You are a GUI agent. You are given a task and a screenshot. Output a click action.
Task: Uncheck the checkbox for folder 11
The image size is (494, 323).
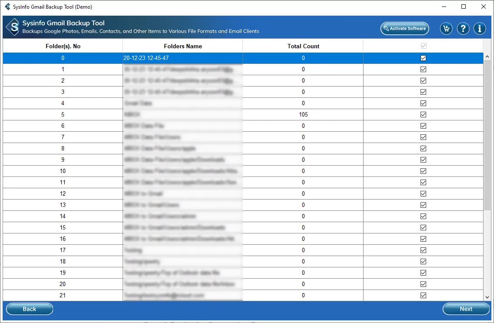click(424, 182)
